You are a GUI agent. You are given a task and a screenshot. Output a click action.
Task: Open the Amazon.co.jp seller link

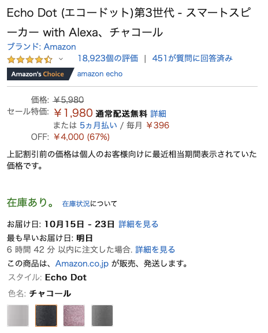[x=82, y=264]
